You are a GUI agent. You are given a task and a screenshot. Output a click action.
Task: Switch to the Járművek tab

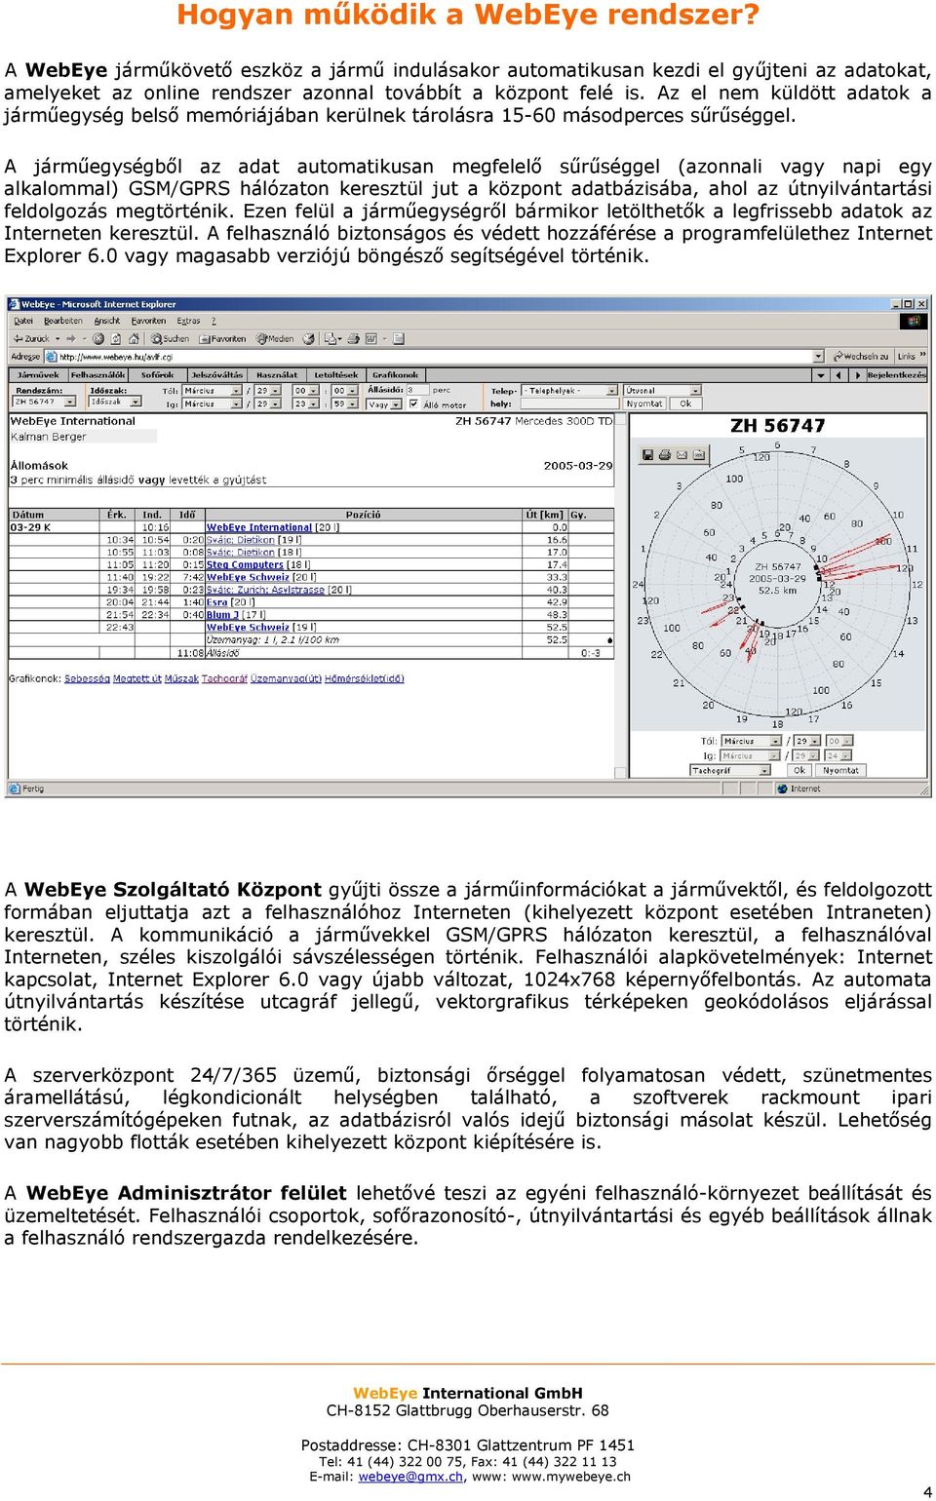point(39,374)
